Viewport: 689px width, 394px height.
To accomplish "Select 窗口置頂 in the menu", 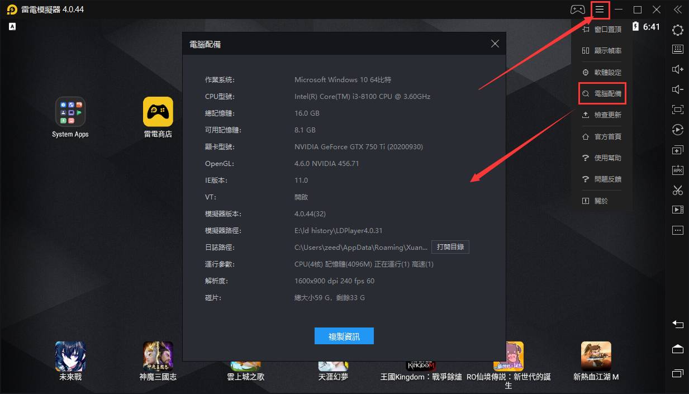I will click(602, 29).
